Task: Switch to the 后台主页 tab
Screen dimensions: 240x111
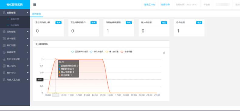Action: pyautogui.click(x=36, y=14)
